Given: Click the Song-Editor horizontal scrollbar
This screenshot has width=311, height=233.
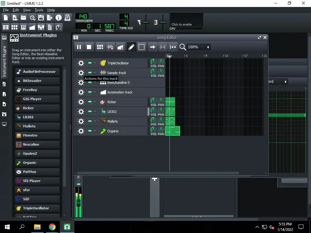Looking at the screenshot, I should point(158,173).
